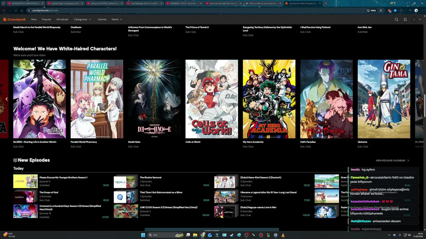Open the Games menu item
The height and width of the screenshot is (239, 426).
(102, 20)
